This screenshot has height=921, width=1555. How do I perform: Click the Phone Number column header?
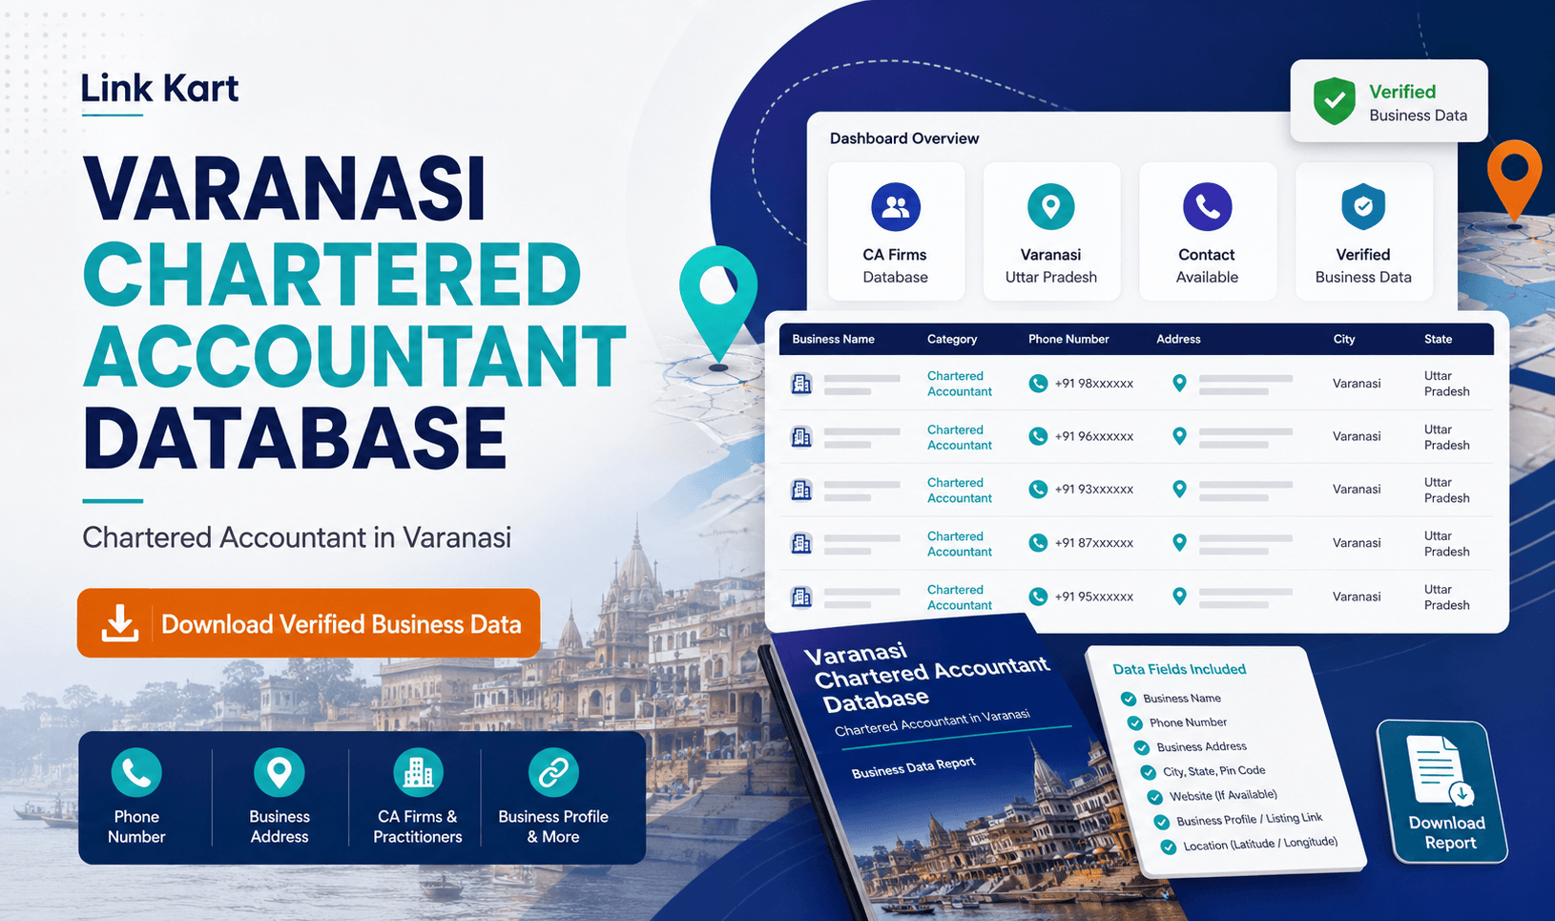1068,339
